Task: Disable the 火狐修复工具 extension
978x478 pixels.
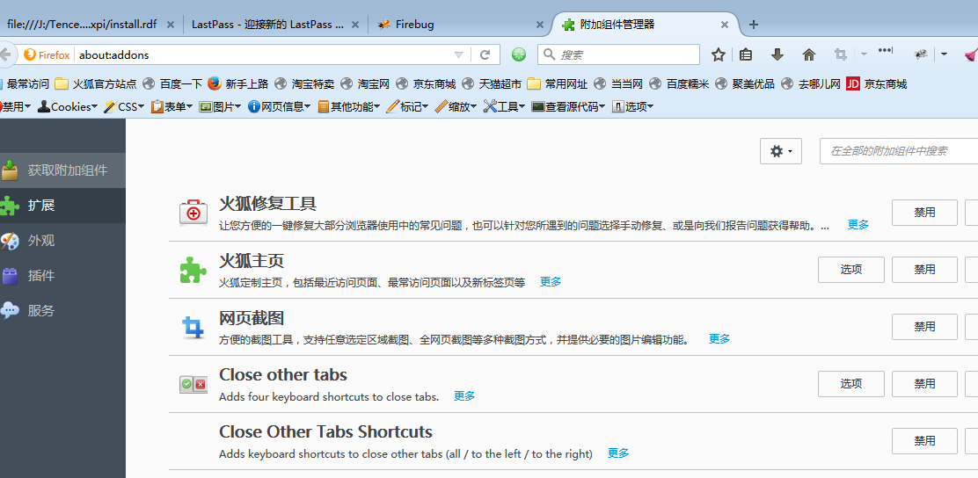Action: click(x=924, y=213)
